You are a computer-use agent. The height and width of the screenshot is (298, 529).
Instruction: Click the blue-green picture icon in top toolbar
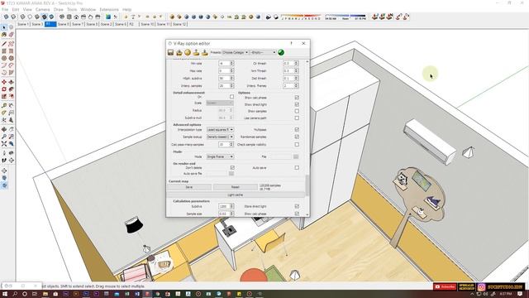coord(108,17)
